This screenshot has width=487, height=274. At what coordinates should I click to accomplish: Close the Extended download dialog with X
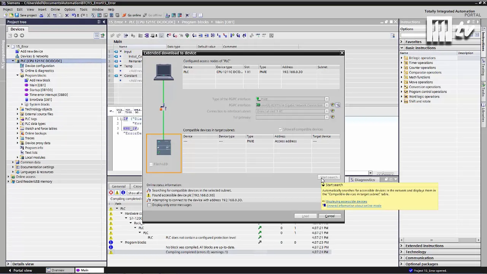click(x=342, y=53)
